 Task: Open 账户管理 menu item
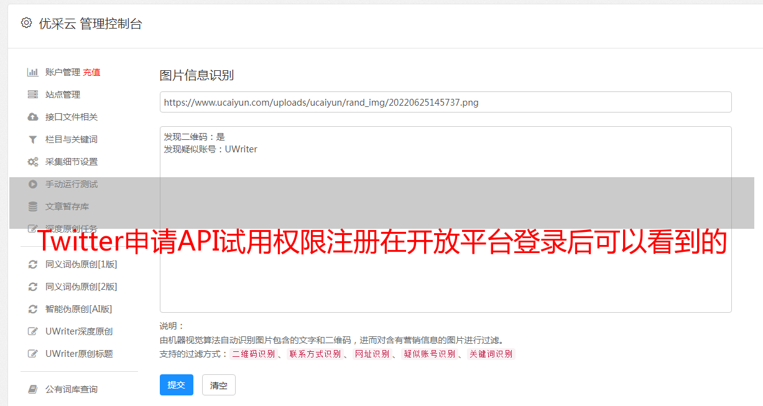coord(62,72)
